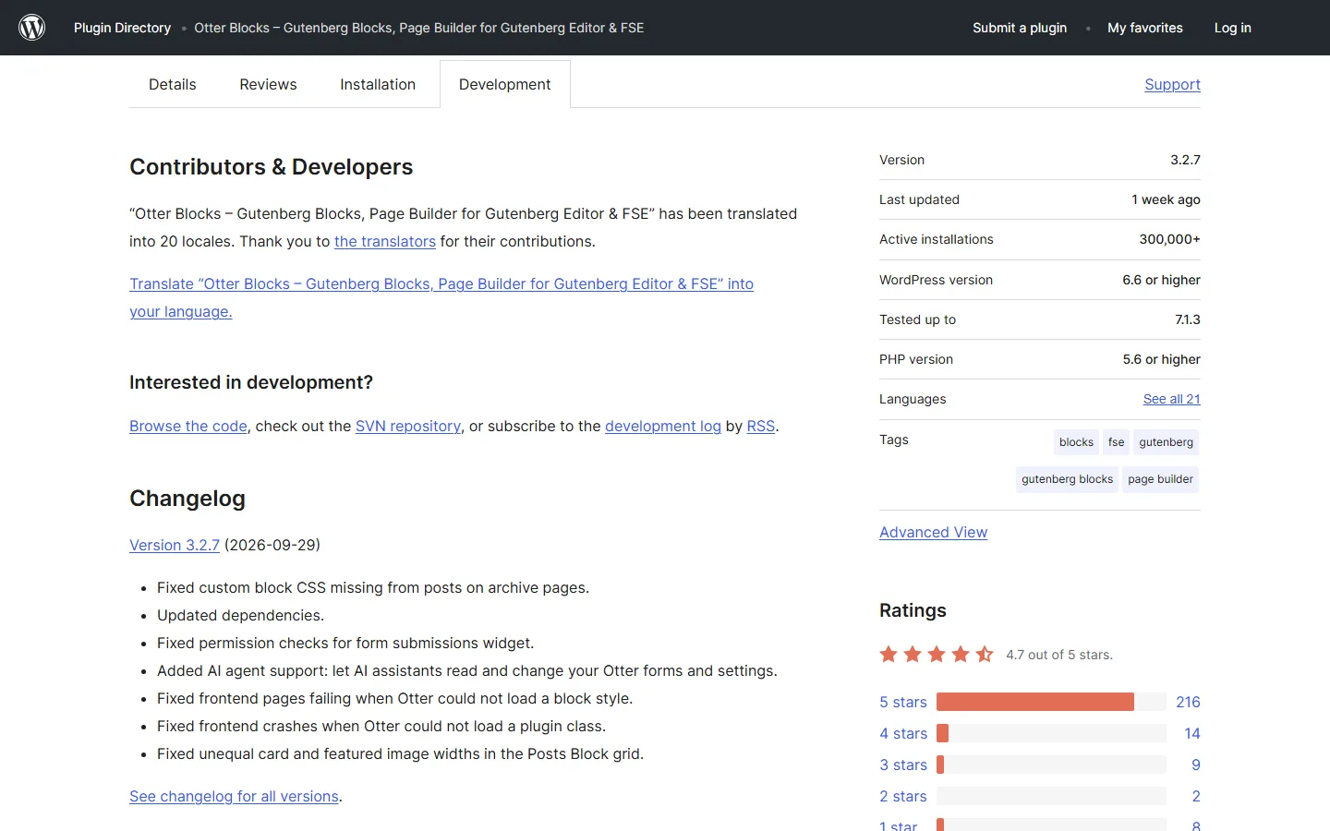Click Submit a plugin link
This screenshot has height=831, width=1330.
coord(1020,28)
